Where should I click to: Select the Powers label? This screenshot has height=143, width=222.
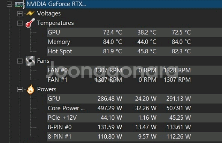(x=47, y=89)
